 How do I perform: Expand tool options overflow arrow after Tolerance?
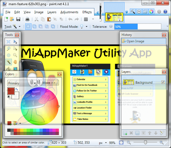coord(168,26)
